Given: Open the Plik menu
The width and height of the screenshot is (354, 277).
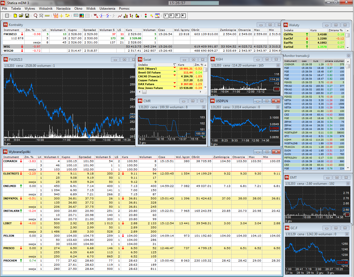Looking at the screenshot, I should click(x=4, y=9).
